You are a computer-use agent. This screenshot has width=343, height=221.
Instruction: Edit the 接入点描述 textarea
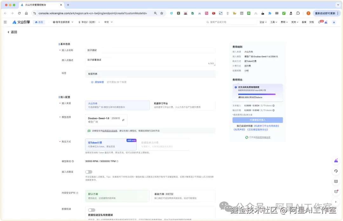coord(150,62)
